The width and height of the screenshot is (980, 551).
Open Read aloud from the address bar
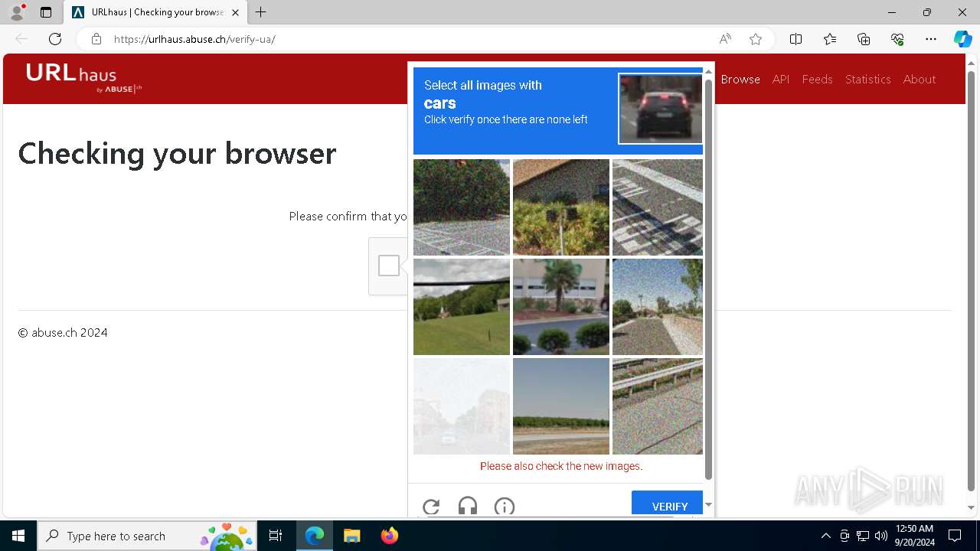[x=725, y=39]
